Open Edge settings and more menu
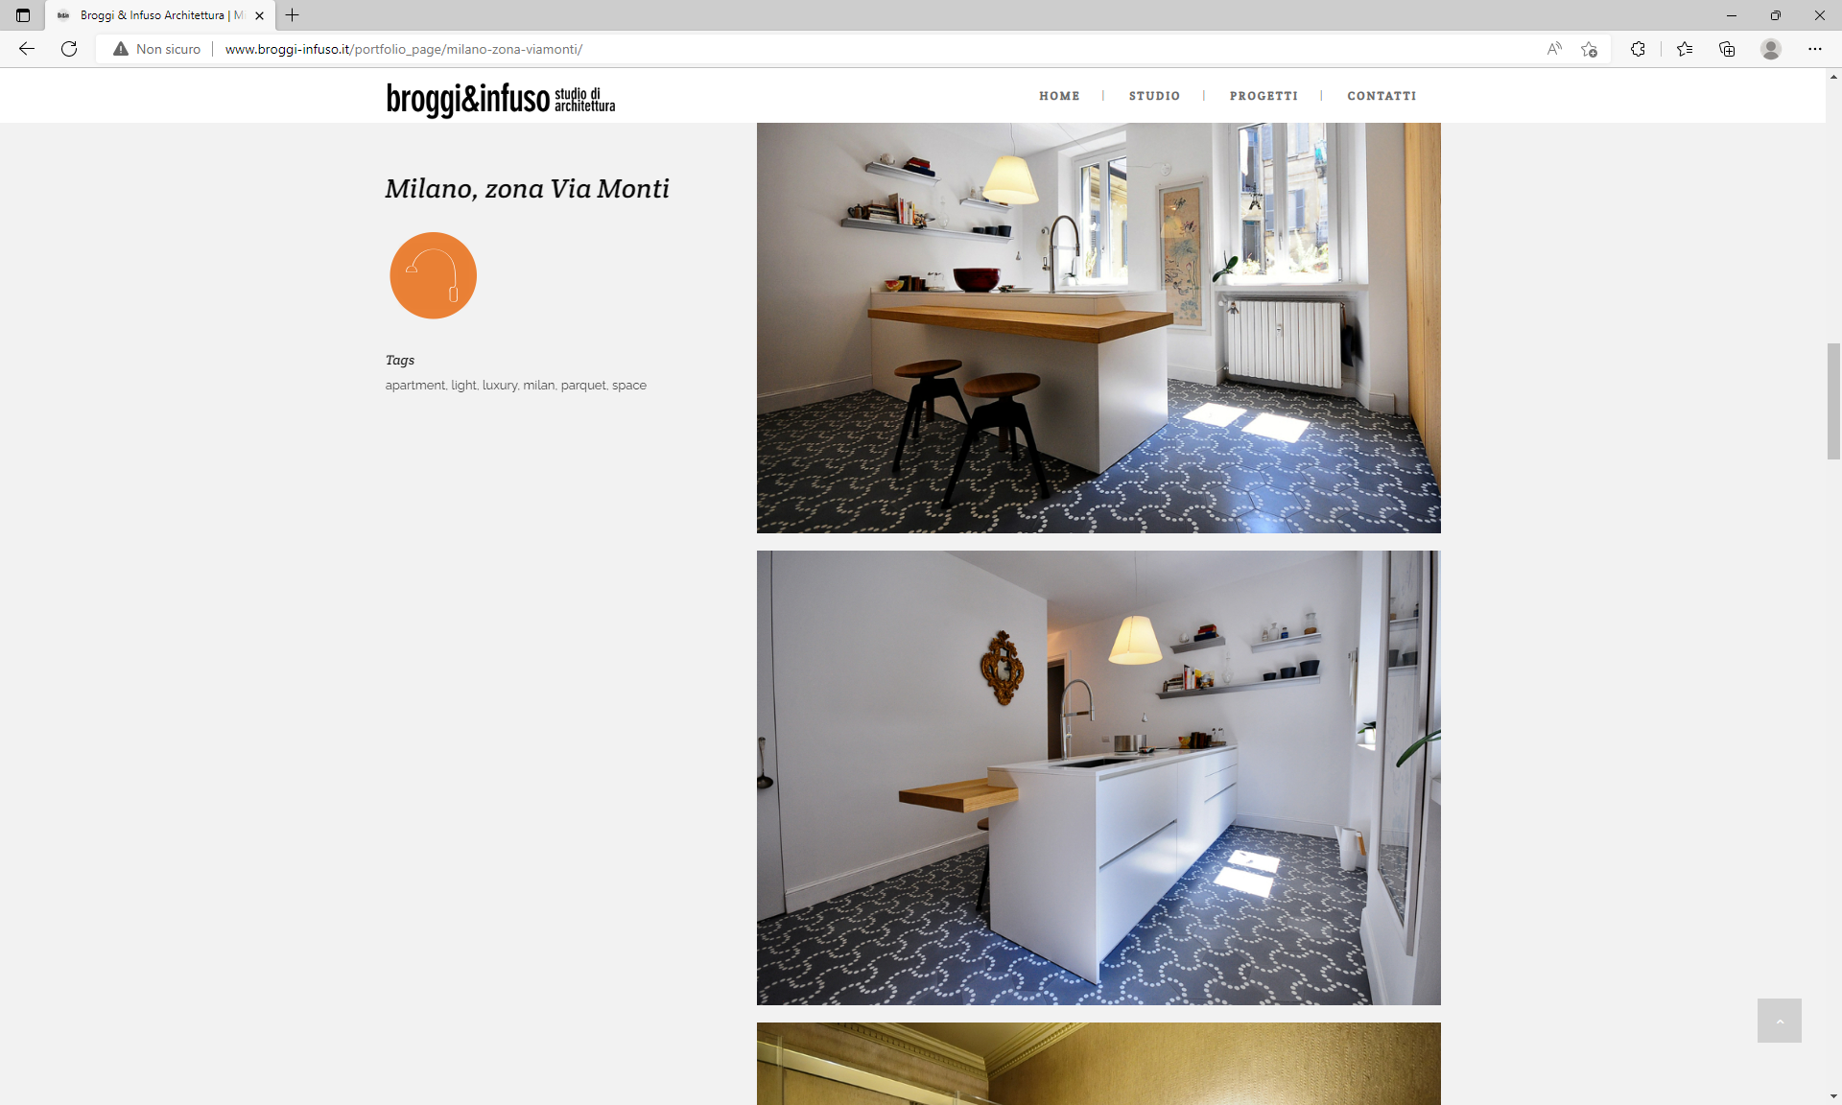The image size is (1842, 1105). click(1815, 49)
